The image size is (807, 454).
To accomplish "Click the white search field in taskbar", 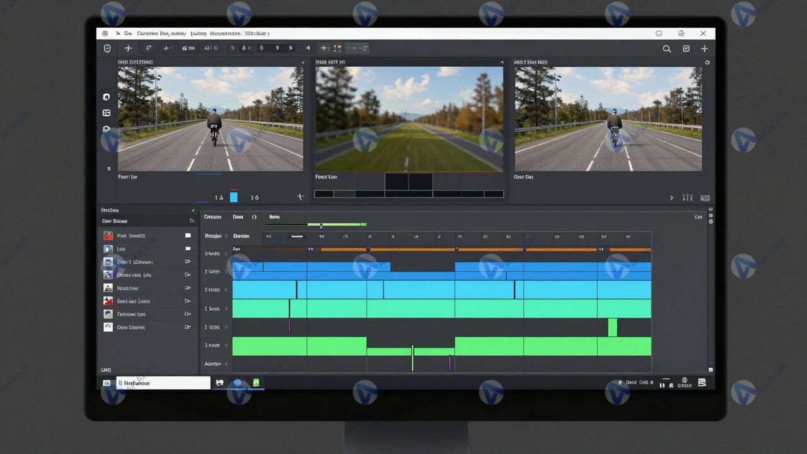I will click(x=163, y=383).
